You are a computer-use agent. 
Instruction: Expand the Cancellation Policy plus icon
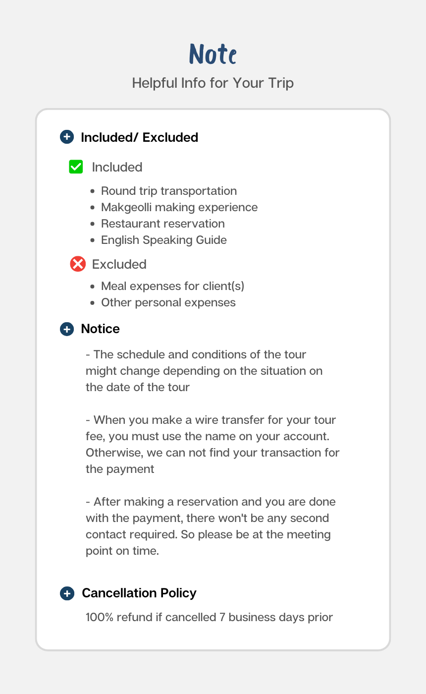(67, 593)
